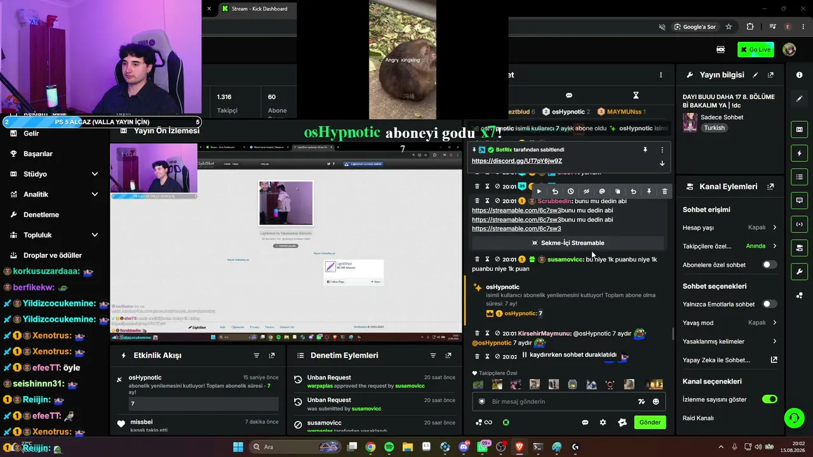Screen dimensions: 813x457
Task: Toggle Yalnızca Emotlarla sohbet switch
Action: (769, 304)
